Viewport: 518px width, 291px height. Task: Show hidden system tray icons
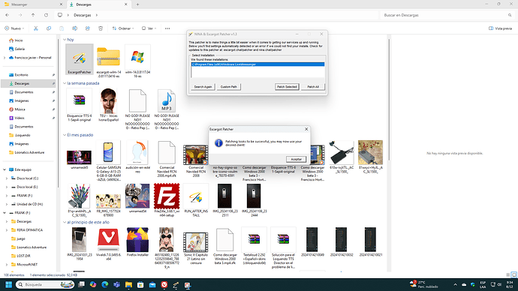455,284
